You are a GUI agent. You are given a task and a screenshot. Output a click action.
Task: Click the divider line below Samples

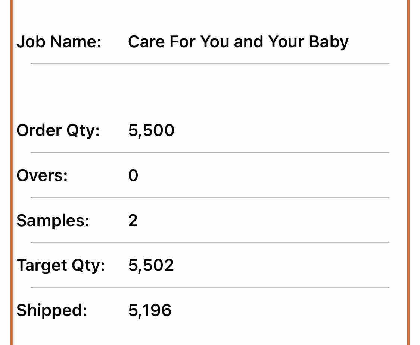click(x=210, y=243)
